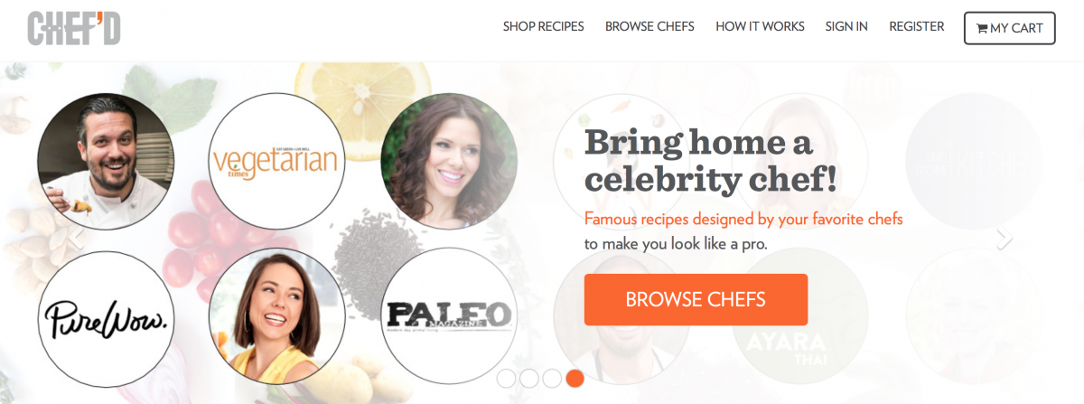This screenshot has width=1084, height=404.
Task: Open the Browse Chefs navigation item
Action: pos(649,27)
